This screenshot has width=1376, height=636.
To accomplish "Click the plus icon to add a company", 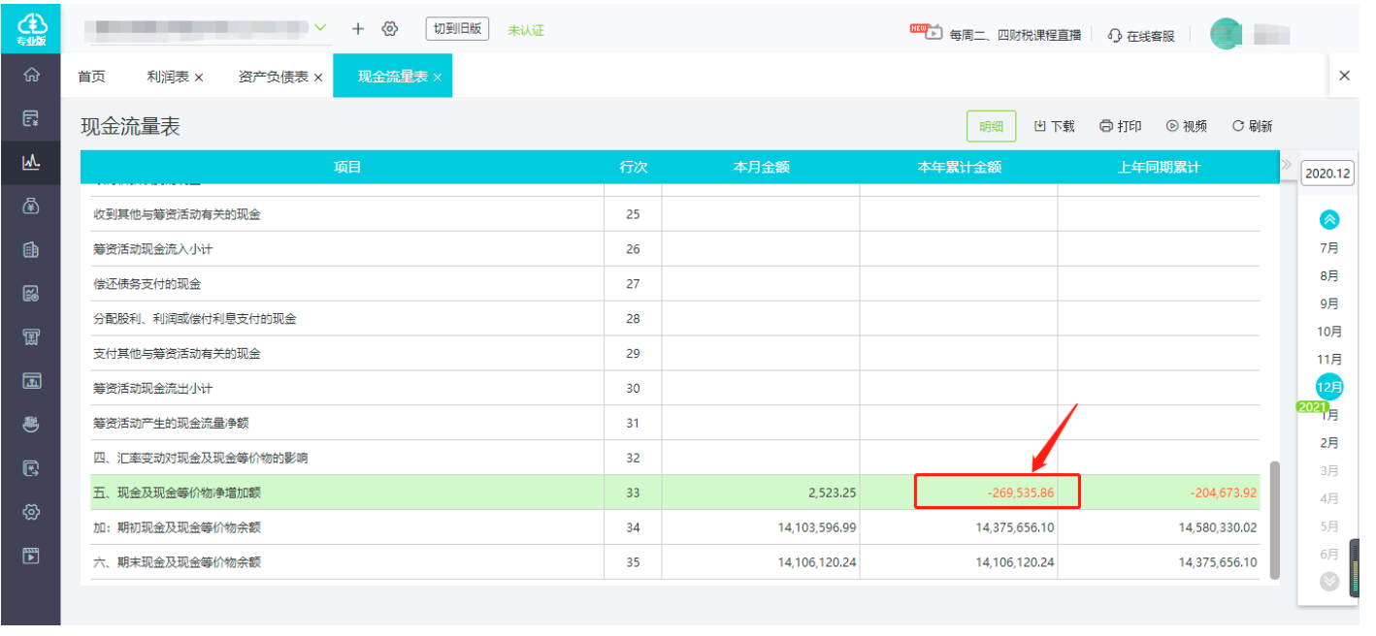I will click(x=358, y=29).
